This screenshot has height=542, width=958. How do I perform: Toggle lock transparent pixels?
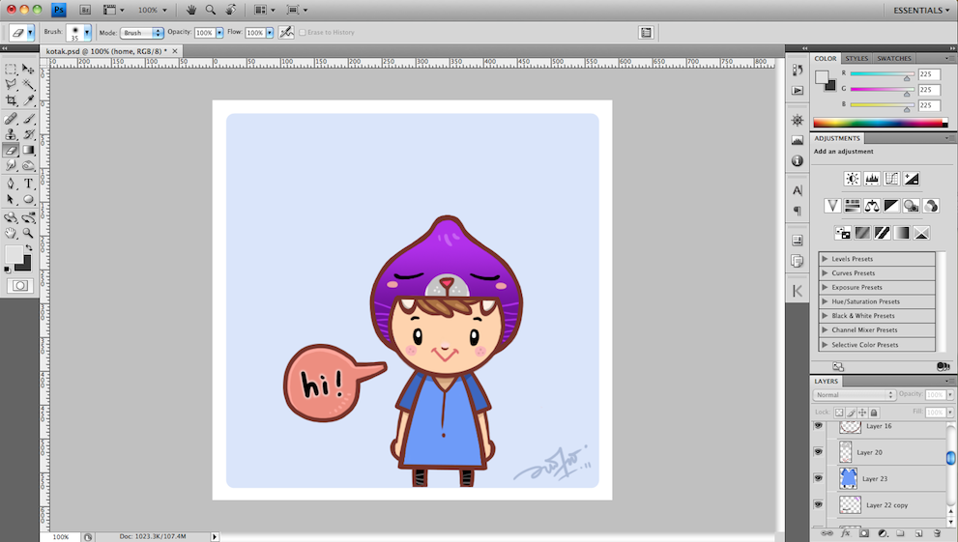click(839, 413)
